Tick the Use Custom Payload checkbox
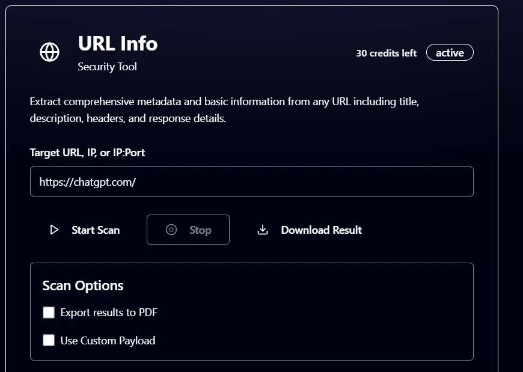 (49, 341)
